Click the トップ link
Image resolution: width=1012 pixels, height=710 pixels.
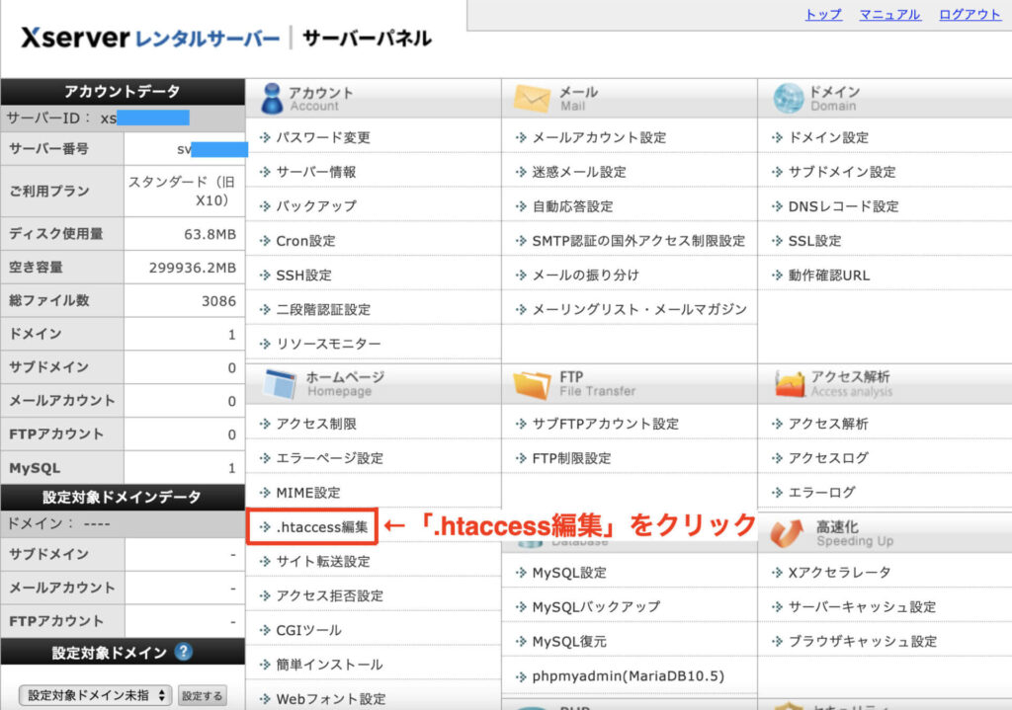click(x=823, y=14)
